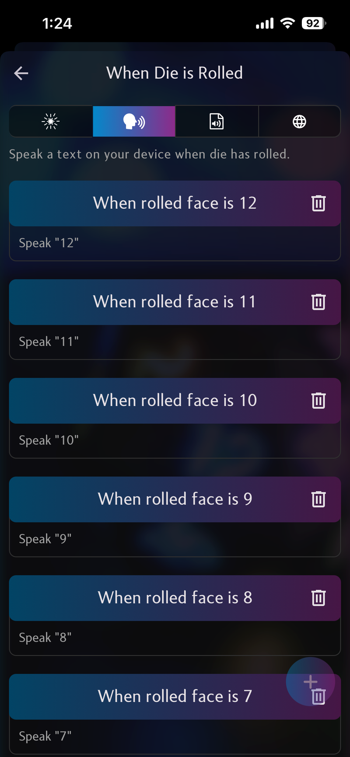350x757 pixels.
Task: Edit the "When rolled face is 10" condition
Action: coord(175,401)
